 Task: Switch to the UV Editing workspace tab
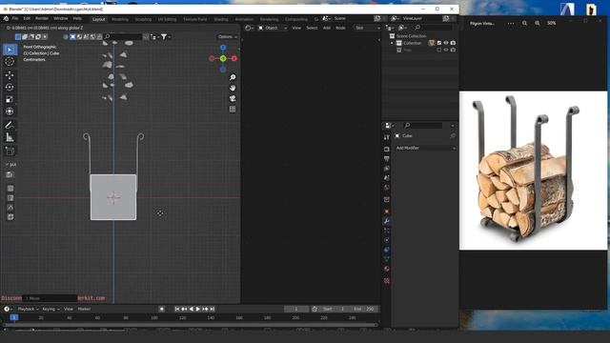[167, 19]
